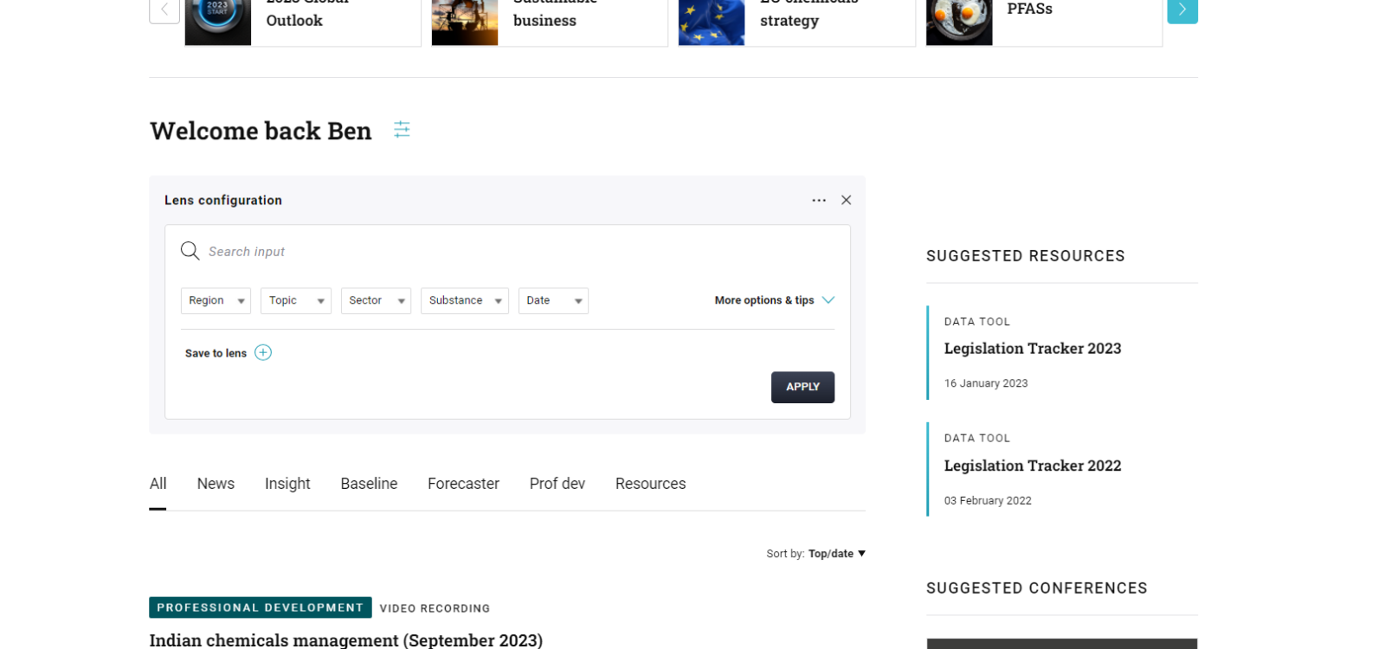This screenshot has width=1385, height=649.
Task: Switch to the Prof dev tab
Action: [x=557, y=484]
